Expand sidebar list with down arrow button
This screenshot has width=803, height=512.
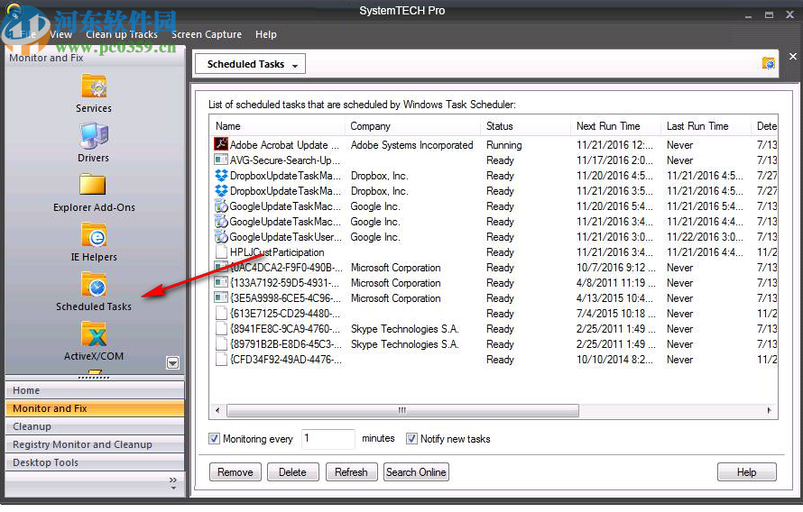pos(172,363)
